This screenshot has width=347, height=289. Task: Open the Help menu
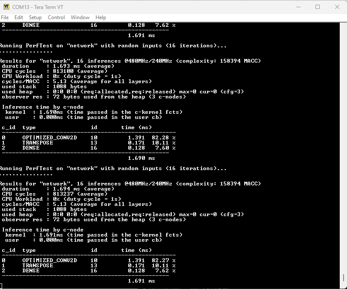click(x=101, y=17)
